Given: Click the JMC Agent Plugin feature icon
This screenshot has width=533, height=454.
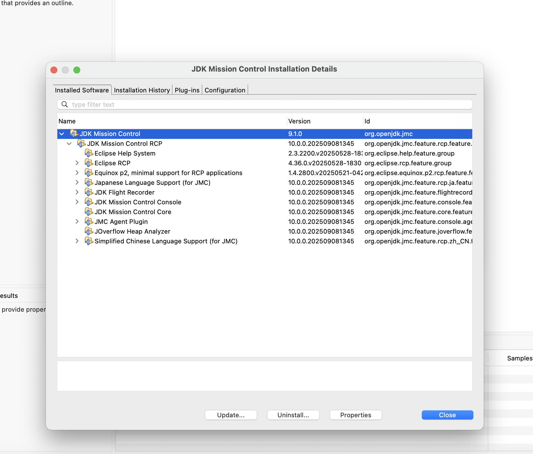Looking at the screenshot, I should tap(89, 222).
